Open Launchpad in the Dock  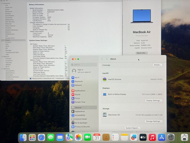tap(32, 137)
